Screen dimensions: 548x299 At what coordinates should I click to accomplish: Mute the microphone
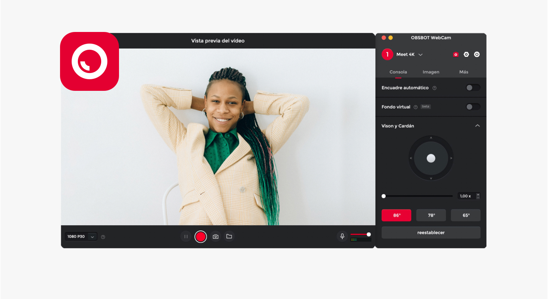point(342,237)
